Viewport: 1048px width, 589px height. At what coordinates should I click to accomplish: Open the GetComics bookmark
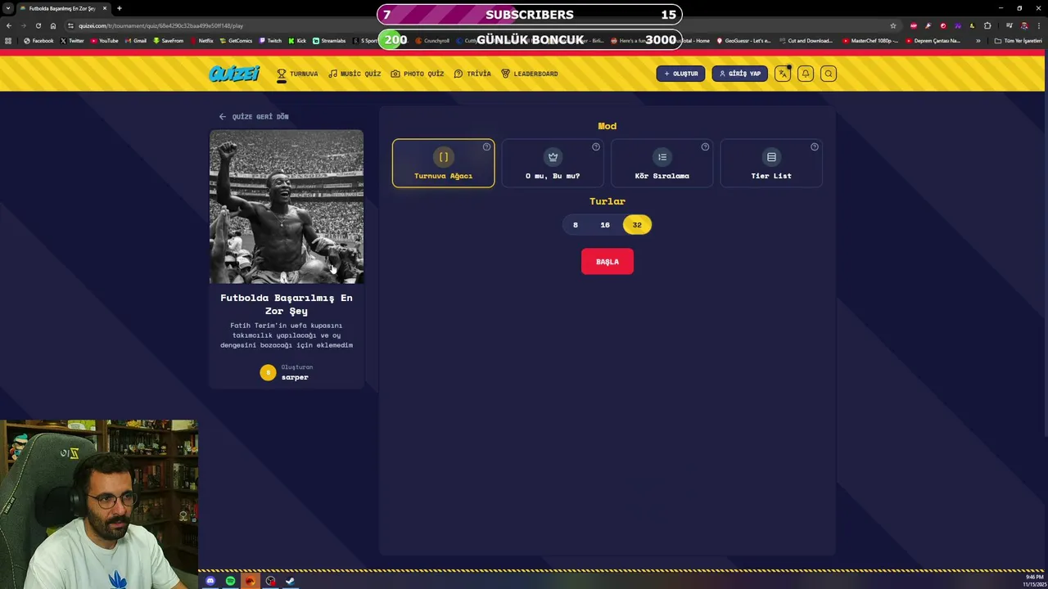pyautogui.click(x=236, y=40)
